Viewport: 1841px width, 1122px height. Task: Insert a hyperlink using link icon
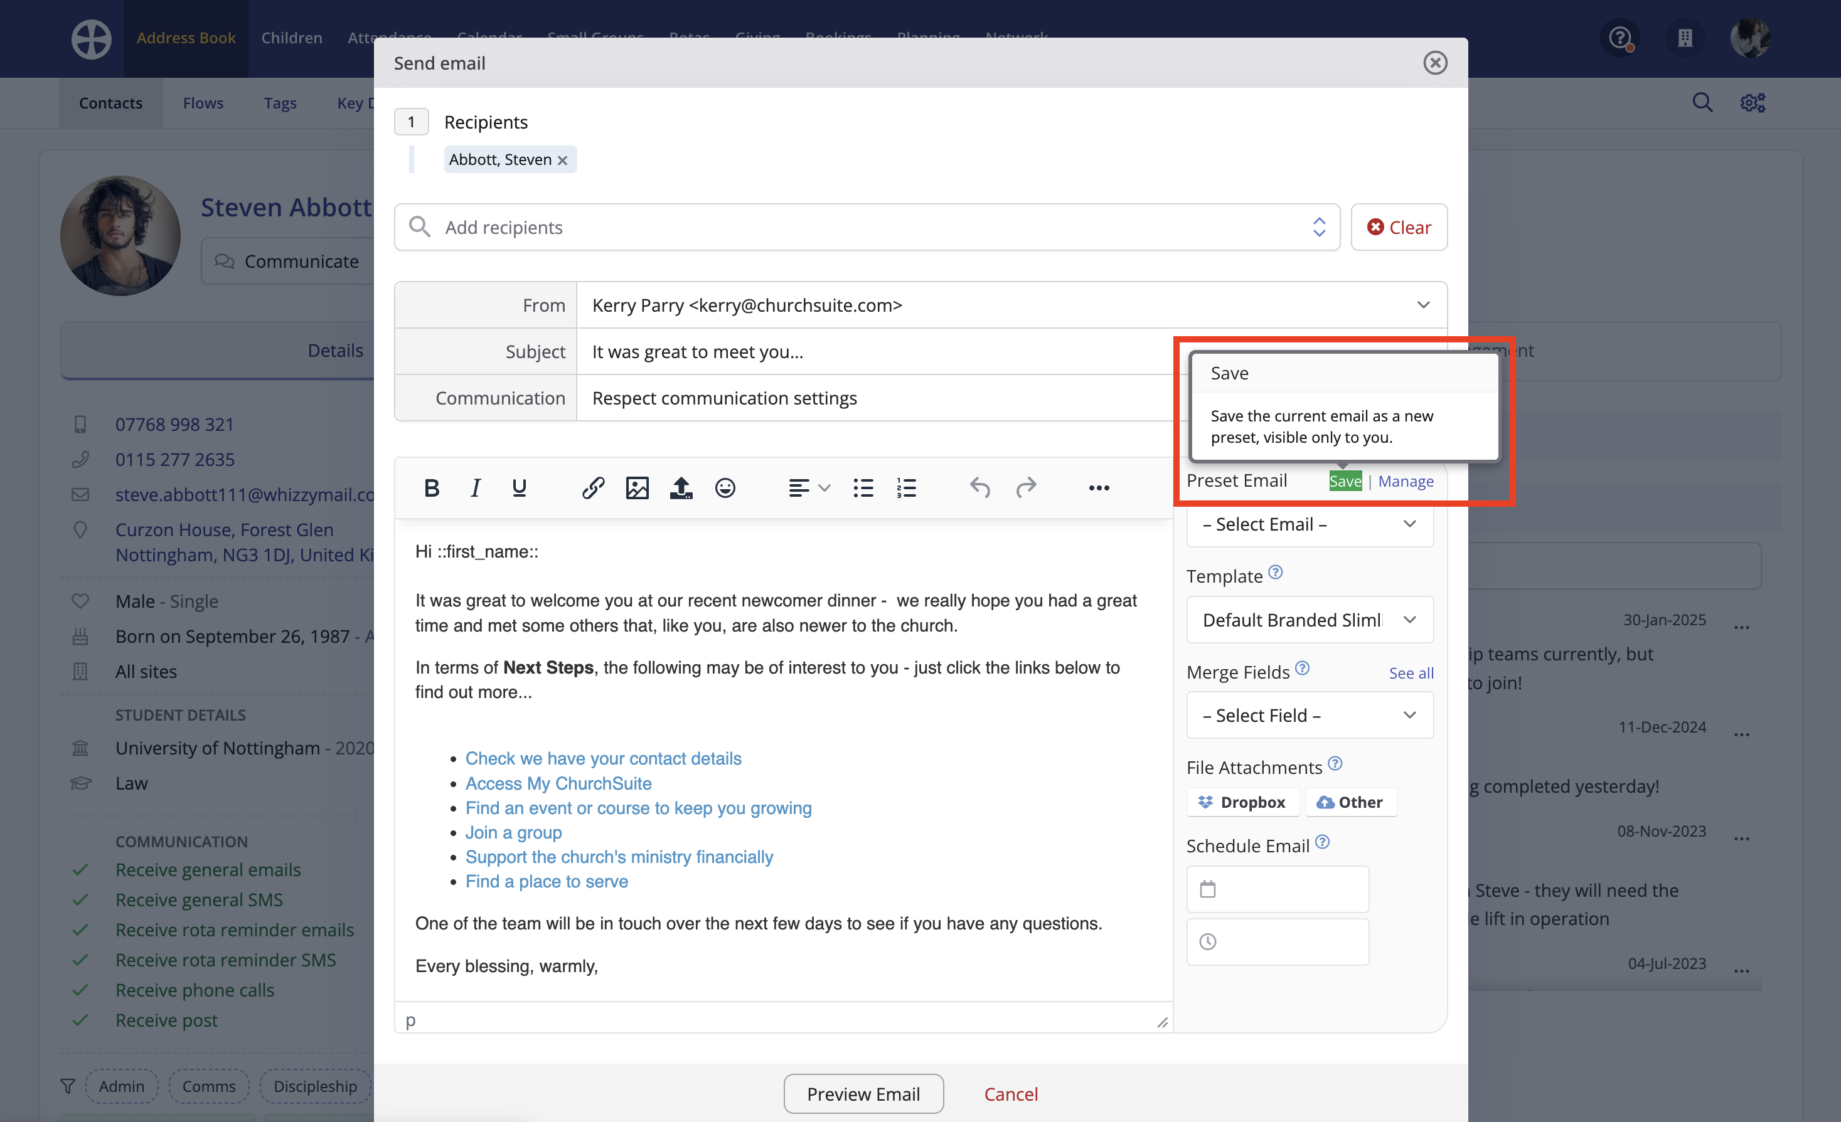592,488
